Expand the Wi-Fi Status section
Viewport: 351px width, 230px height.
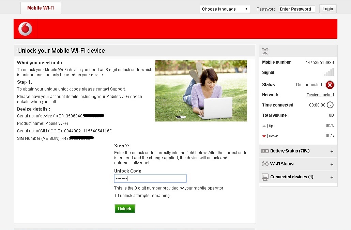[x=331, y=164]
